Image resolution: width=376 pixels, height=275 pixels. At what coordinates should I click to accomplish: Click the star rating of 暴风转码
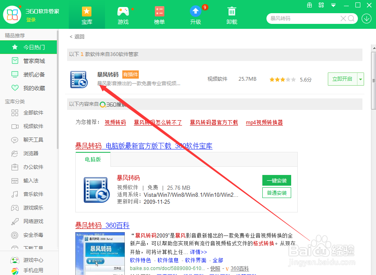click(x=283, y=79)
